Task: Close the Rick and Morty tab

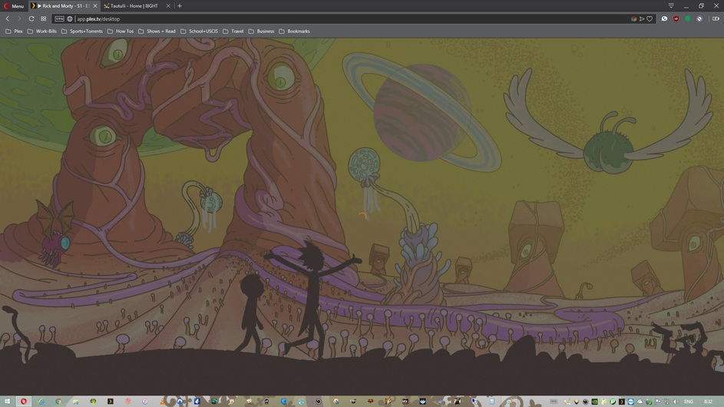Action: coord(95,6)
